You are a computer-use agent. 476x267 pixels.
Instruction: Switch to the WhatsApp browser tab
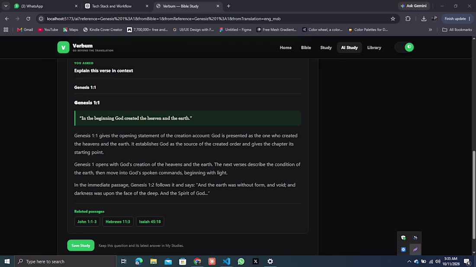(x=46, y=6)
